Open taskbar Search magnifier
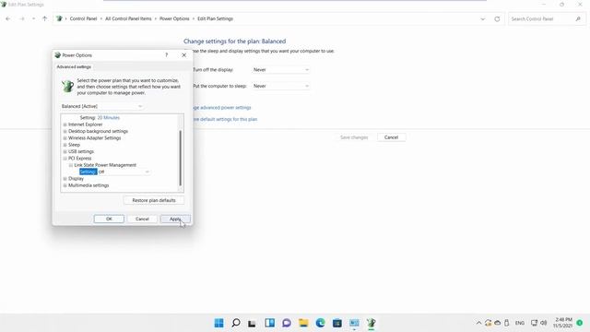Image resolution: width=590 pixels, height=332 pixels. click(x=236, y=323)
